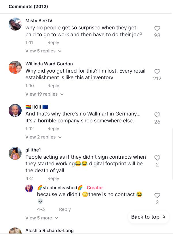
Task: Like Misty Bee IV's comment
Action: 157,29
